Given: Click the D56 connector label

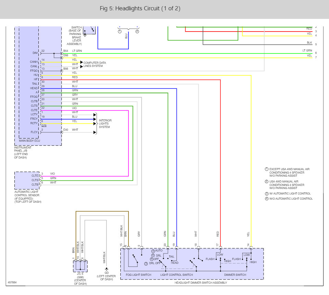Looking at the screenshot, I should [66, 55].
